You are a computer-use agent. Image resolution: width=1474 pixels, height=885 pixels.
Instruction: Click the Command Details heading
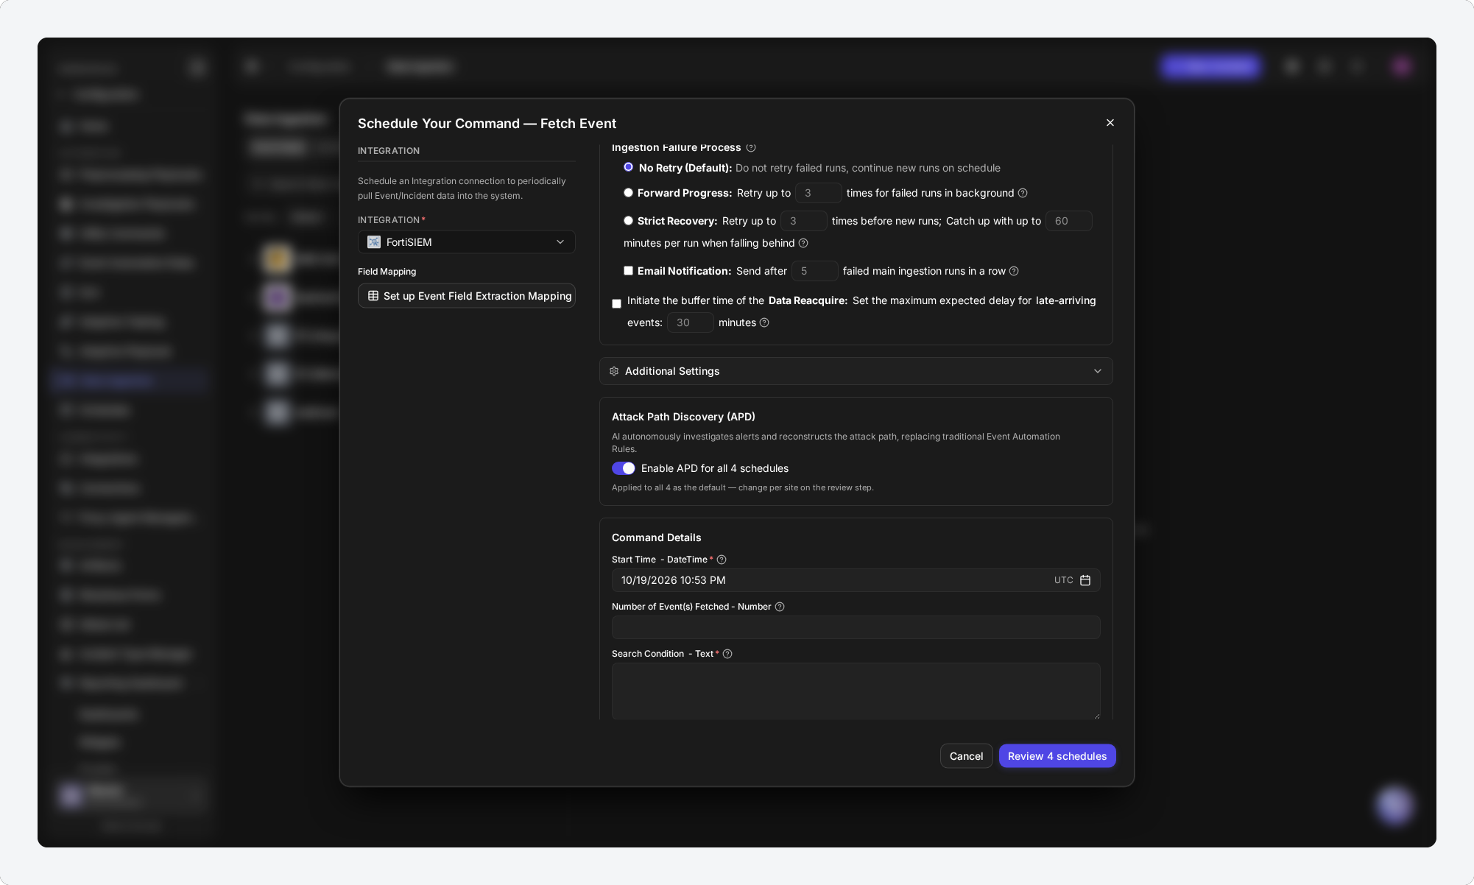(x=656, y=537)
